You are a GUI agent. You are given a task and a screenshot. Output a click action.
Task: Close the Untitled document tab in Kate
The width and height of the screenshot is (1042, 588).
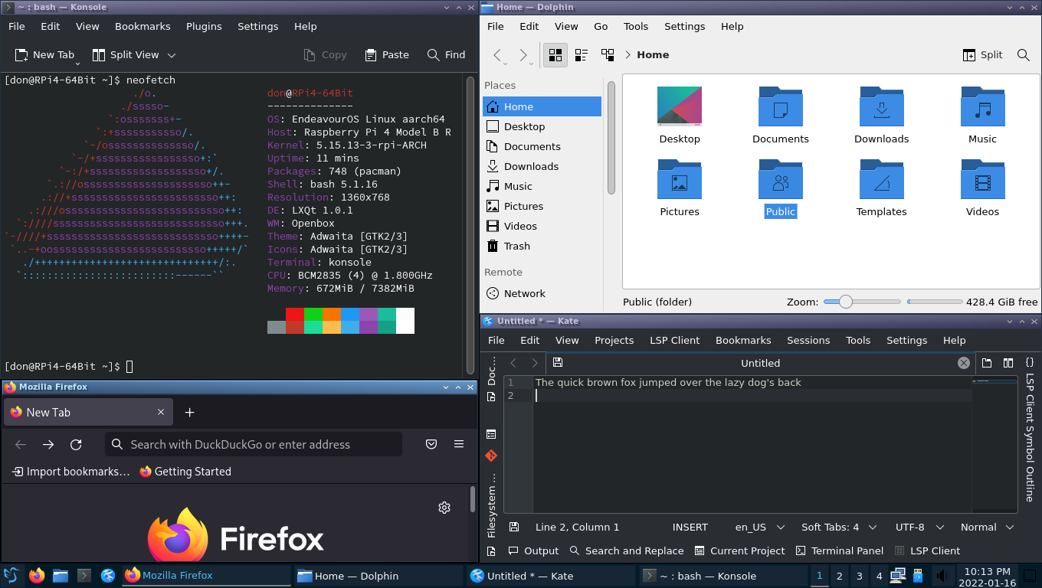[964, 363]
